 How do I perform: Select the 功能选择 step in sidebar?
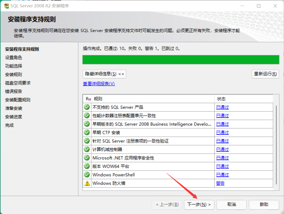pyautogui.click(x=14, y=66)
